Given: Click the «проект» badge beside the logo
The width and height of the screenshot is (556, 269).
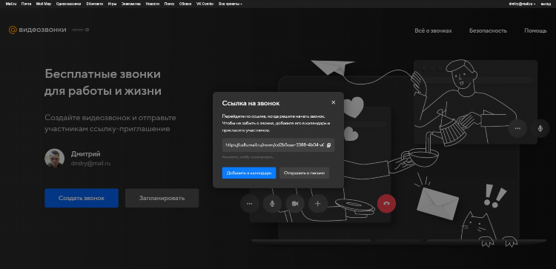Looking at the screenshot, I should point(80,30).
